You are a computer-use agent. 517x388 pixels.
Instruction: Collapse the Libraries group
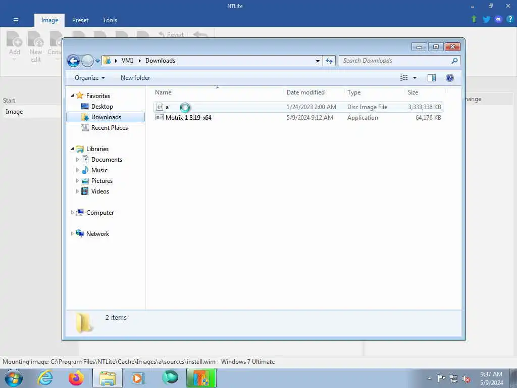click(72, 149)
